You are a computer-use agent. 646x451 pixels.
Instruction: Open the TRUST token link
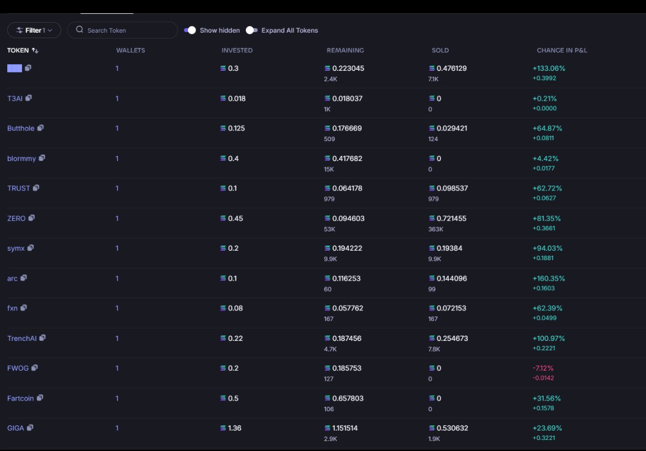[x=19, y=188]
